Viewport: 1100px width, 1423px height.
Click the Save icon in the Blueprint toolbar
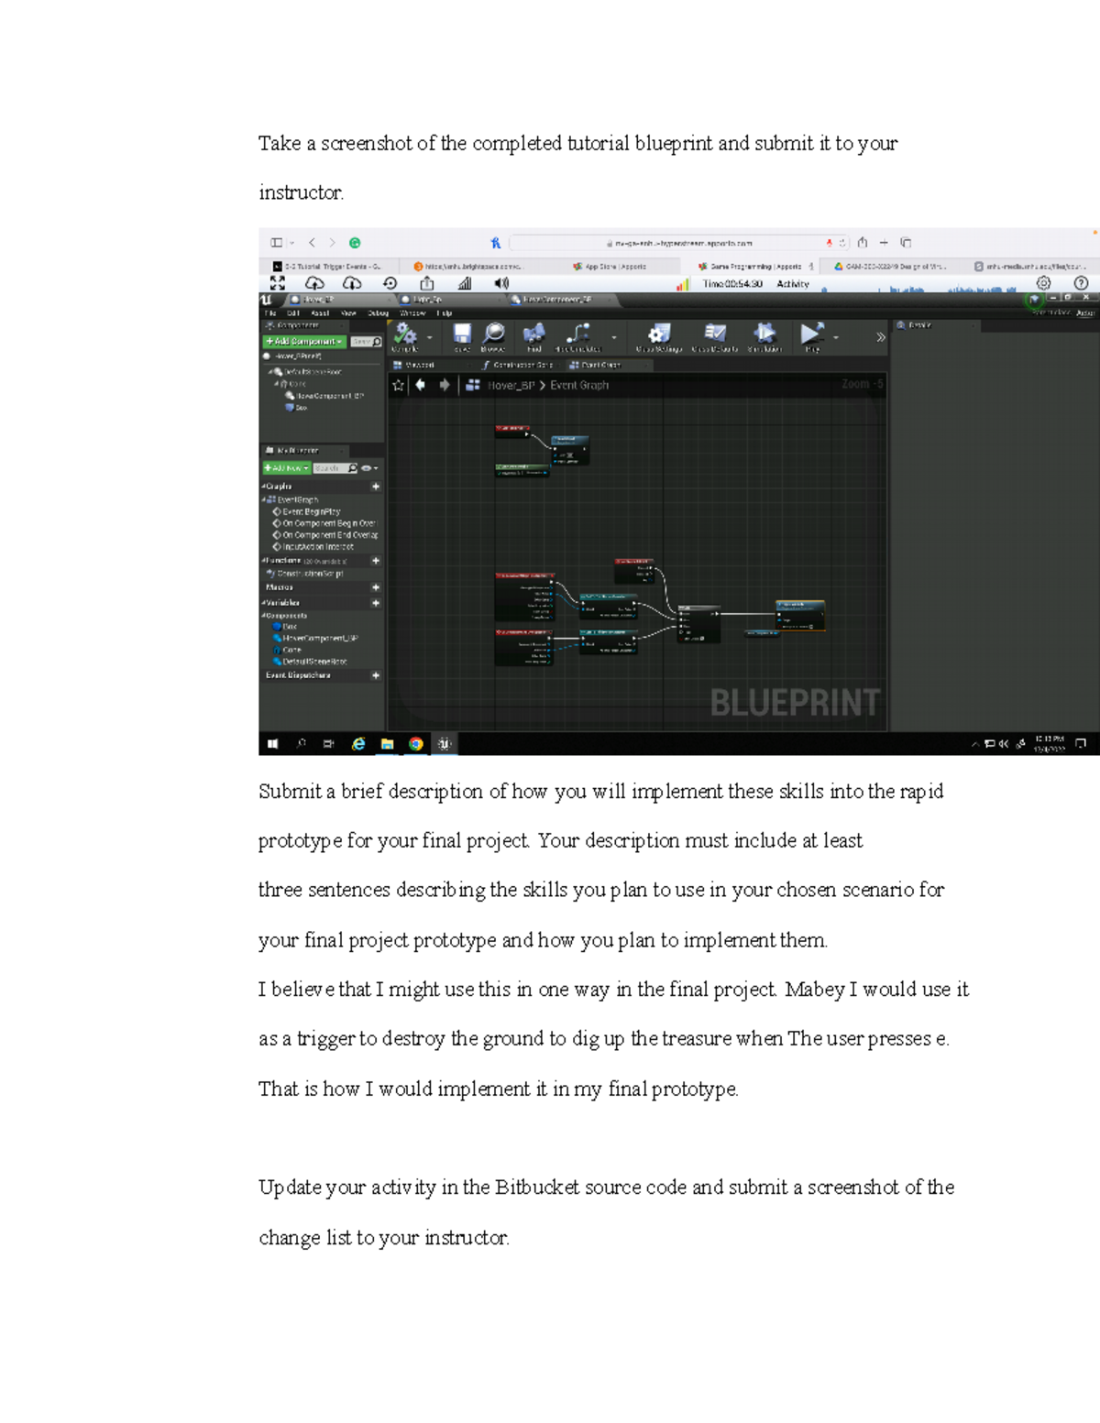coord(462,335)
